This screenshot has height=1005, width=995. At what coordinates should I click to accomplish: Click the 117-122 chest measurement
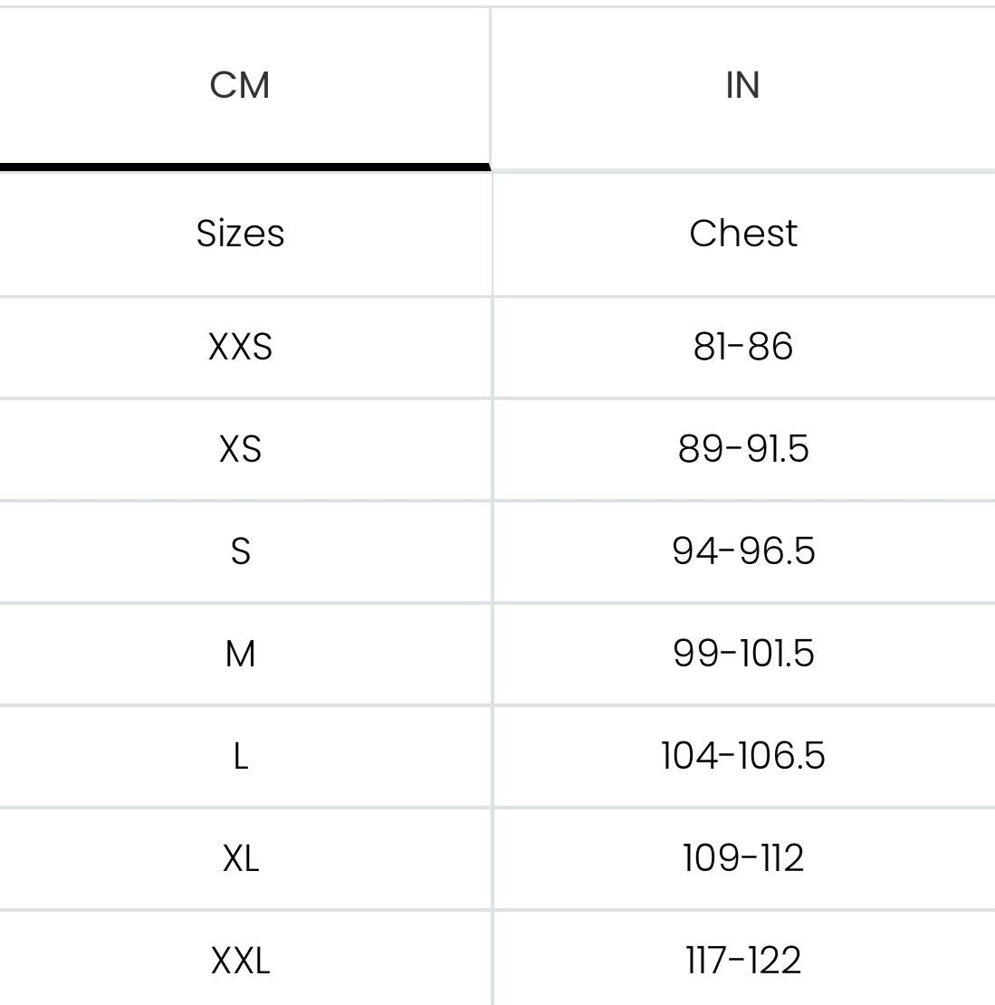click(x=743, y=961)
